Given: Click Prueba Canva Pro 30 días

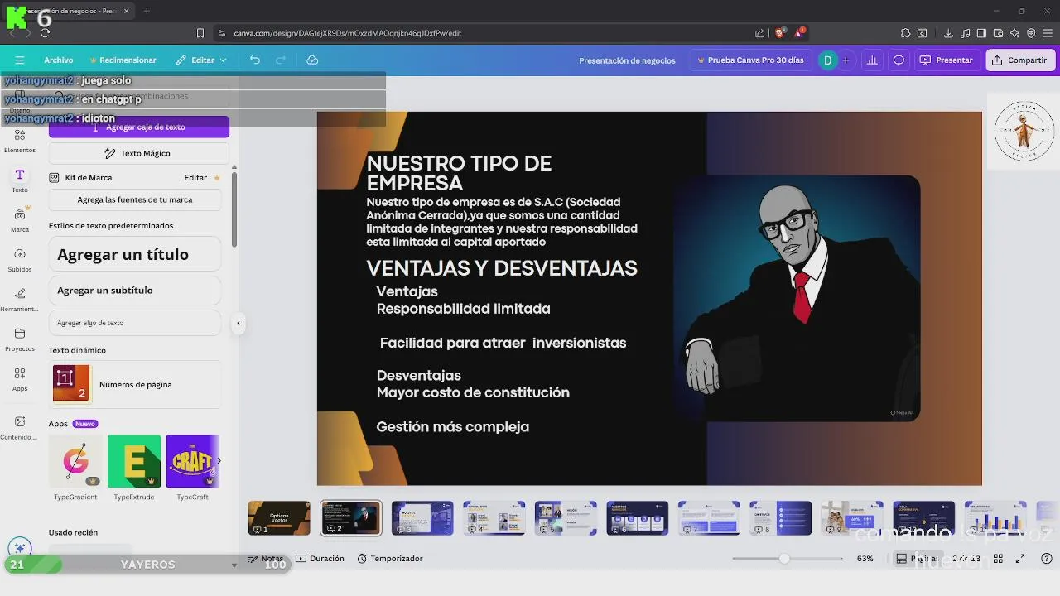Looking at the screenshot, I should 750,60.
